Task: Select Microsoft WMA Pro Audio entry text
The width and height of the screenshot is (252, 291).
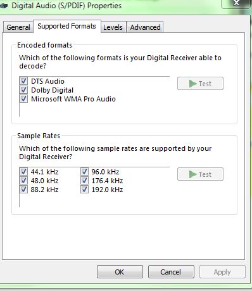Action: click(73, 99)
